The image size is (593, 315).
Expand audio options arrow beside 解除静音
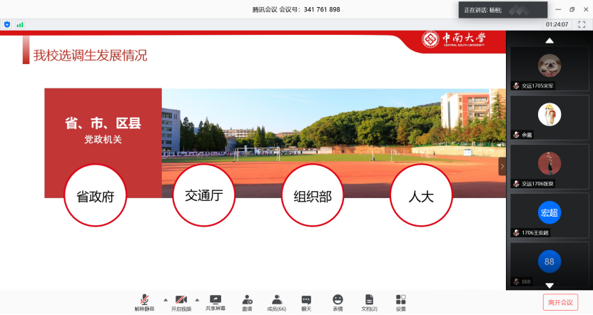point(166,299)
